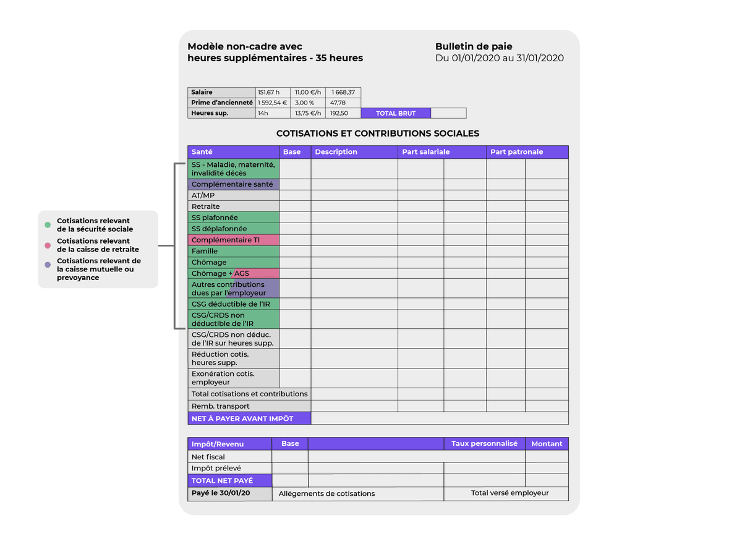Click the Net fiscal base cell
742x552 pixels.
[290, 457]
